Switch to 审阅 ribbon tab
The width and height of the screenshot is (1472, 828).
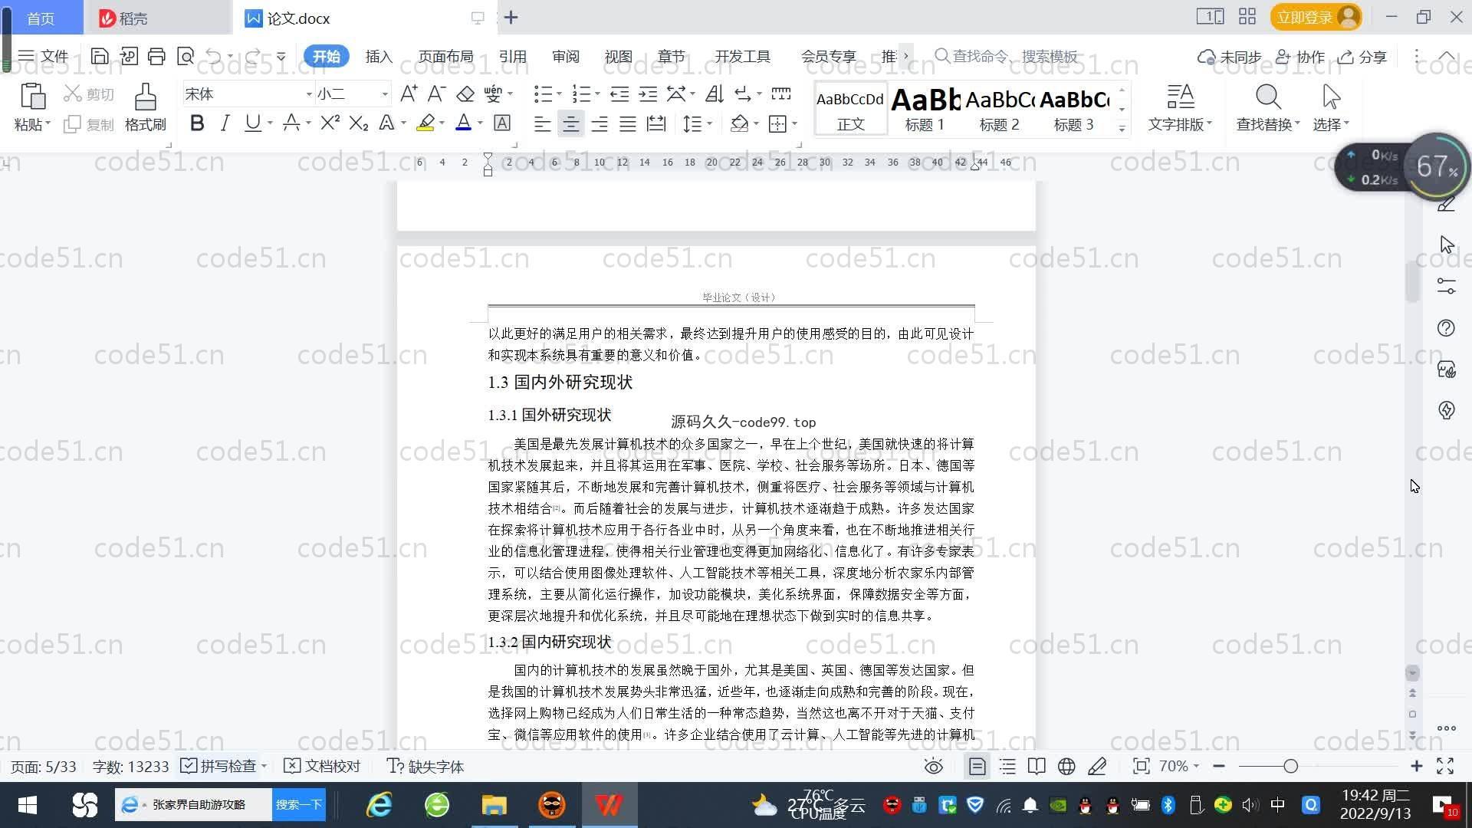point(565,56)
